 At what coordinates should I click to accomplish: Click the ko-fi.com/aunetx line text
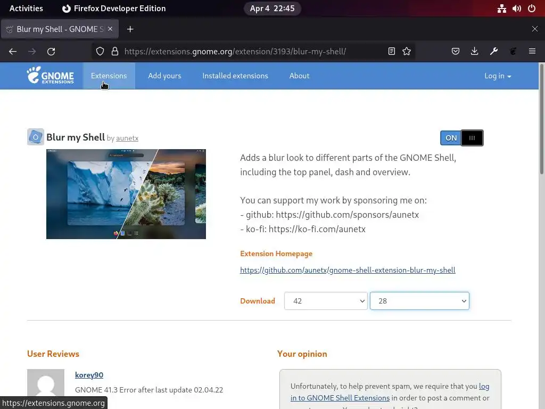pyautogui.click(x=303, y=229)
